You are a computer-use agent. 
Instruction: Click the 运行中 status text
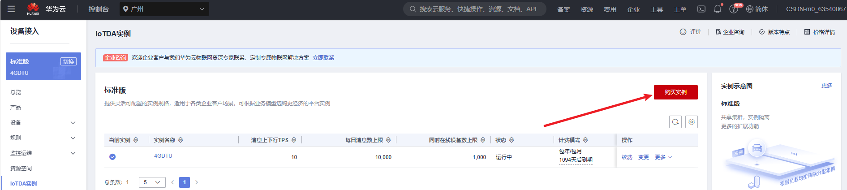(x=504, y=157)
